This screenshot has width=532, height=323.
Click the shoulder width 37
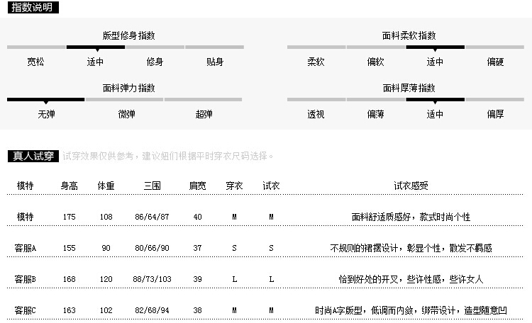(197, 248)
